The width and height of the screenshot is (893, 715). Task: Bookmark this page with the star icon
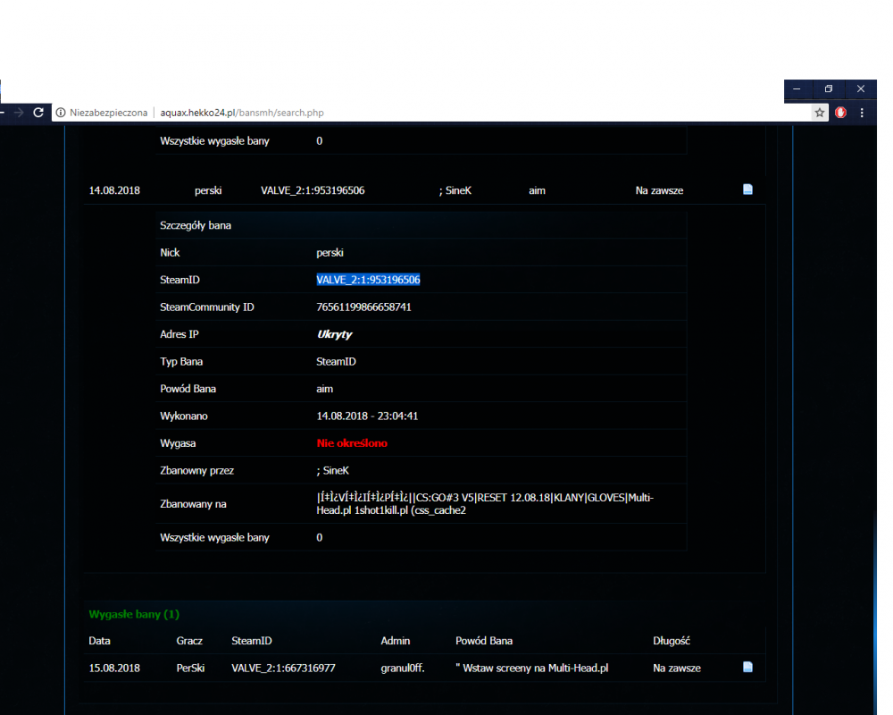pyautogui.click(x=819, y=113)
